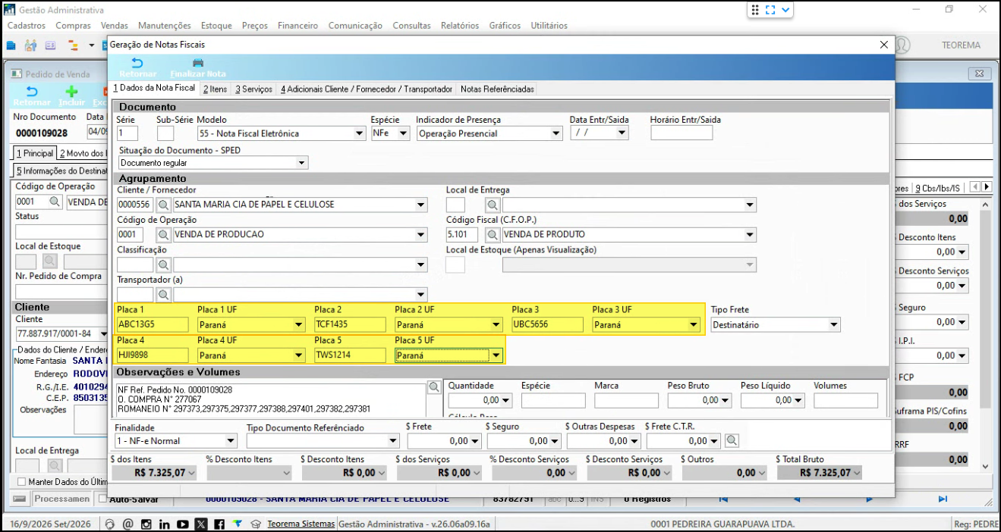Expand the Situação do Documento - SPED dropdown
The height and width of the screenshot is (532, 1001).
pos(302,163)
